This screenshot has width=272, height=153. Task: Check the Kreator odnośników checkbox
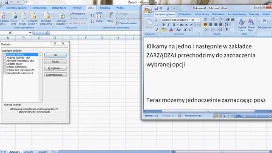[5, 67]
